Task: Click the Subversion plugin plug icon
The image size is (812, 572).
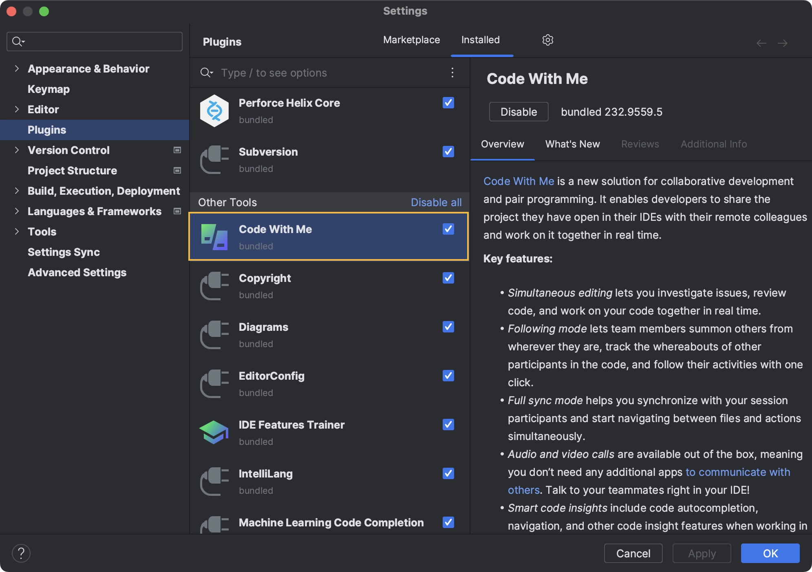Action: point(214,160)
